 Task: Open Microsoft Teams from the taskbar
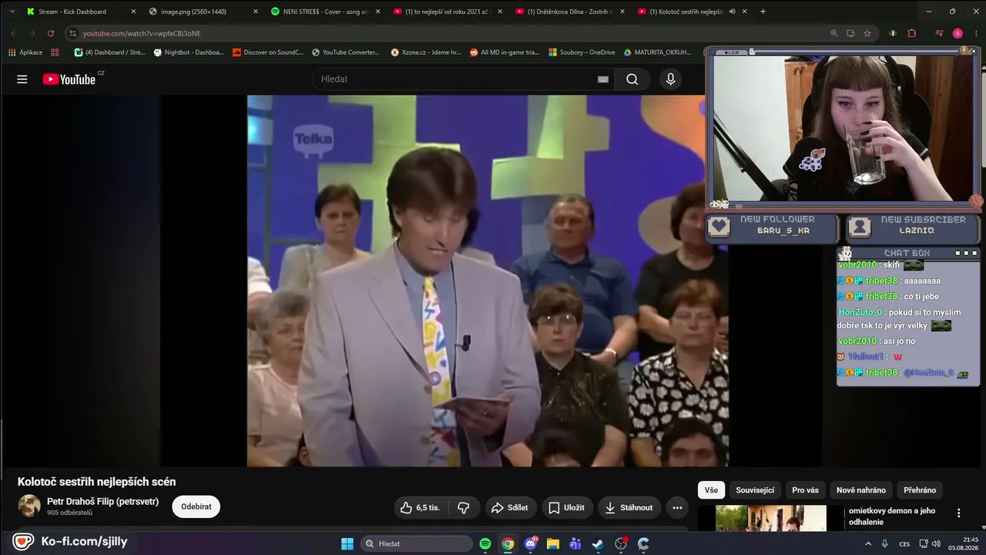(575, 543)
